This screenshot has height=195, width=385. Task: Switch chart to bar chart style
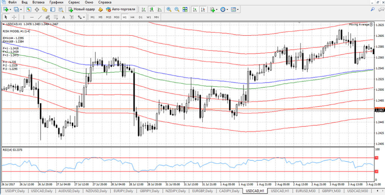tap(144, 9)
